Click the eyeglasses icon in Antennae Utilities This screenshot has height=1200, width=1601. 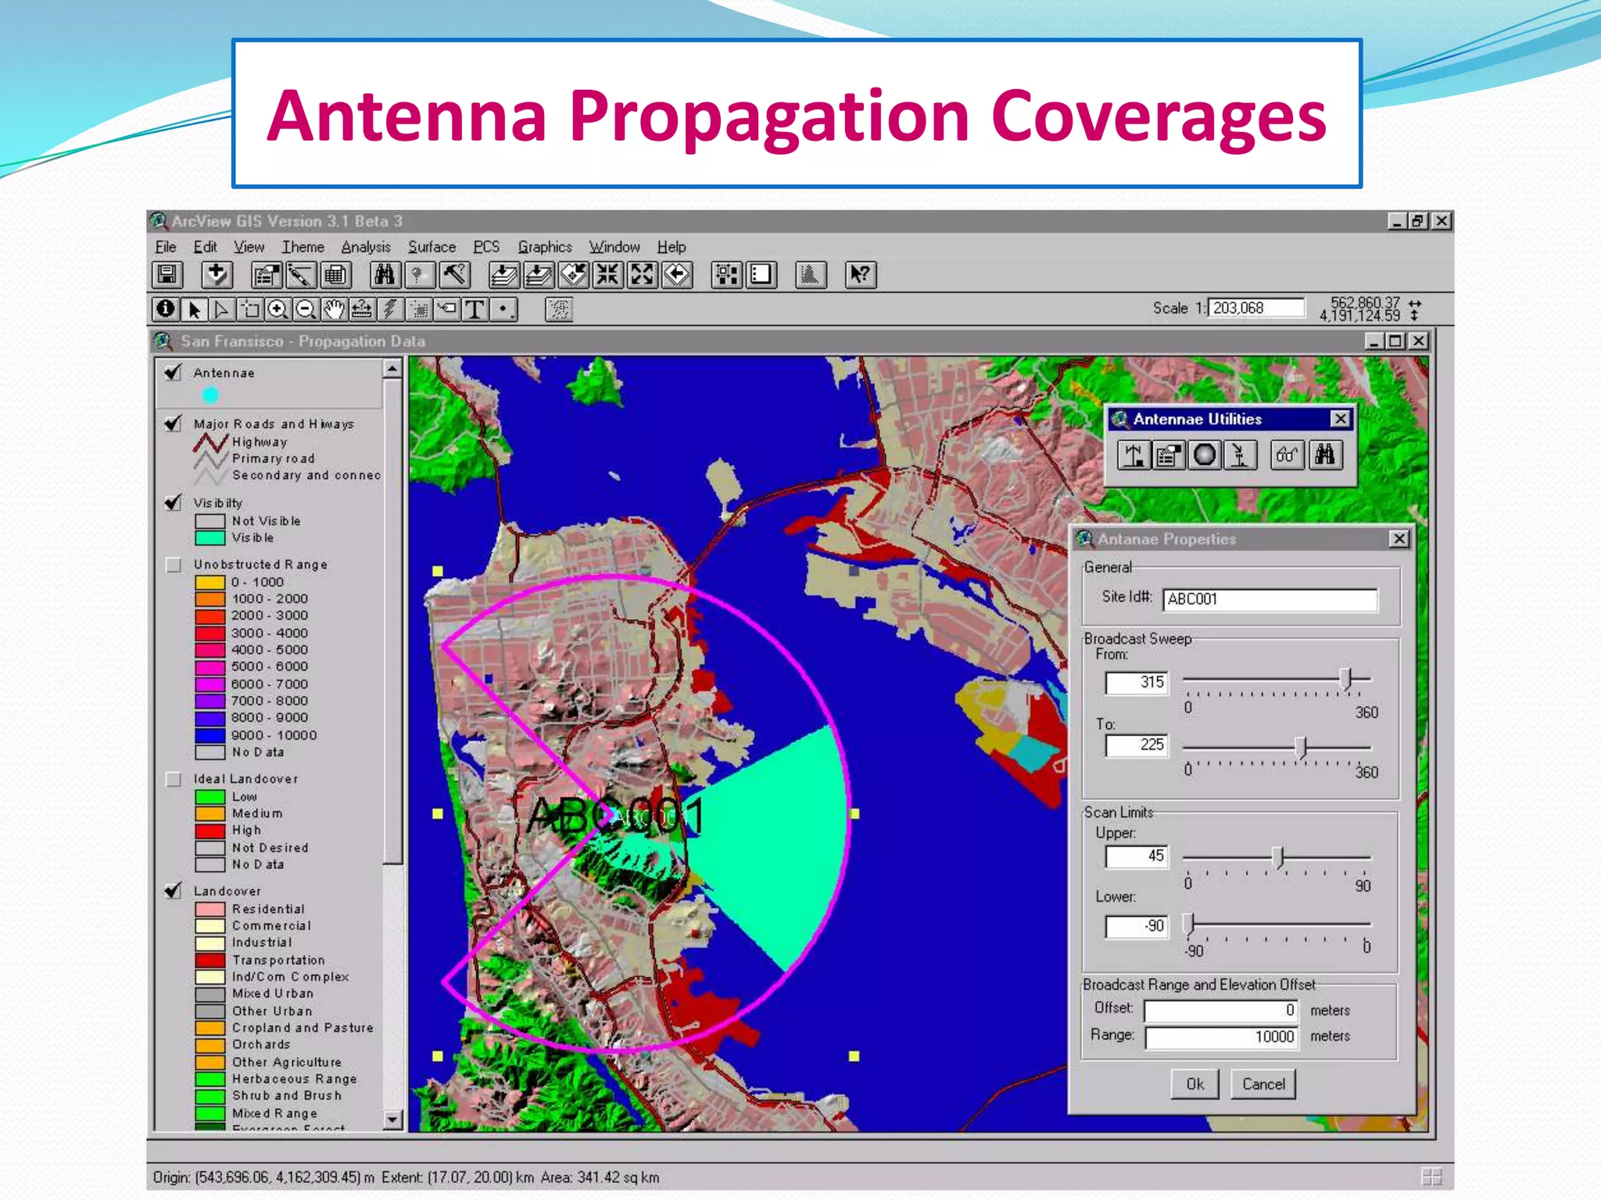(x=1288, y=455)
